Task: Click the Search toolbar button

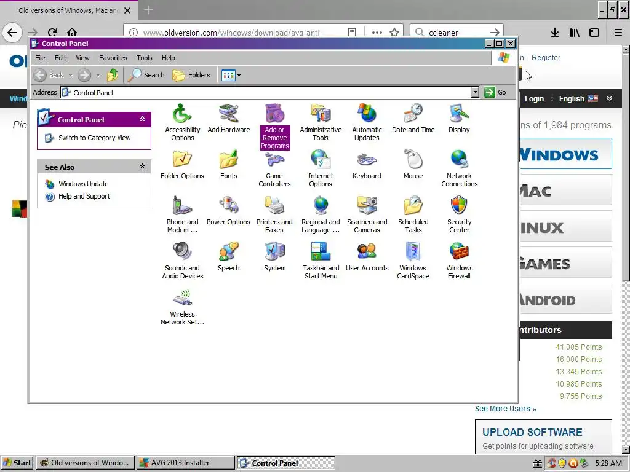Action: click(146, 75)
